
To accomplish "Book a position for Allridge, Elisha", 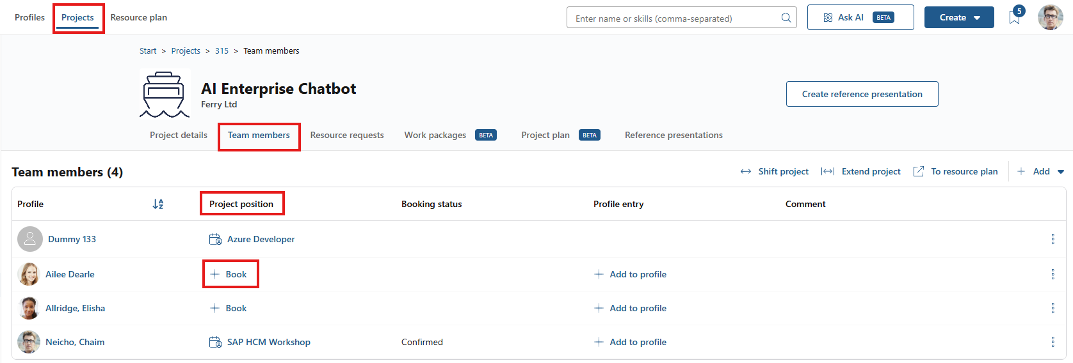I will click(x=229, y=308).
